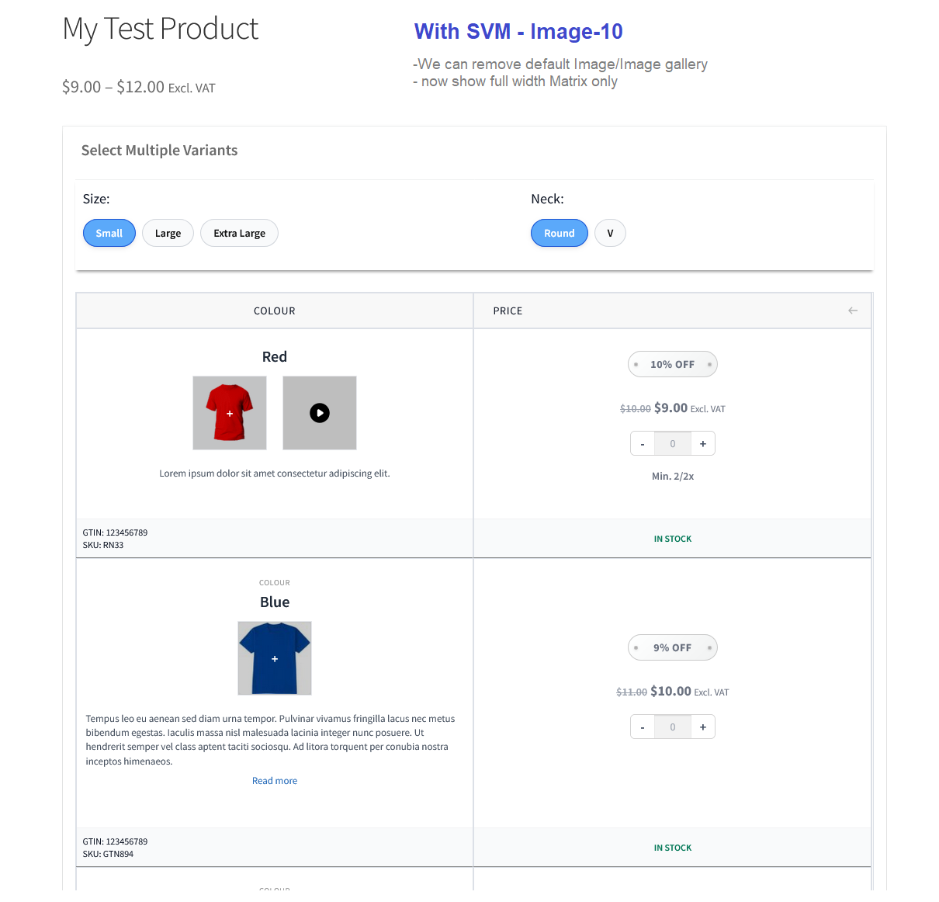The width and height of the screenshot is (939, 902).
Task: Click the 10% OFF discount badge
Action: pos(672,364)
